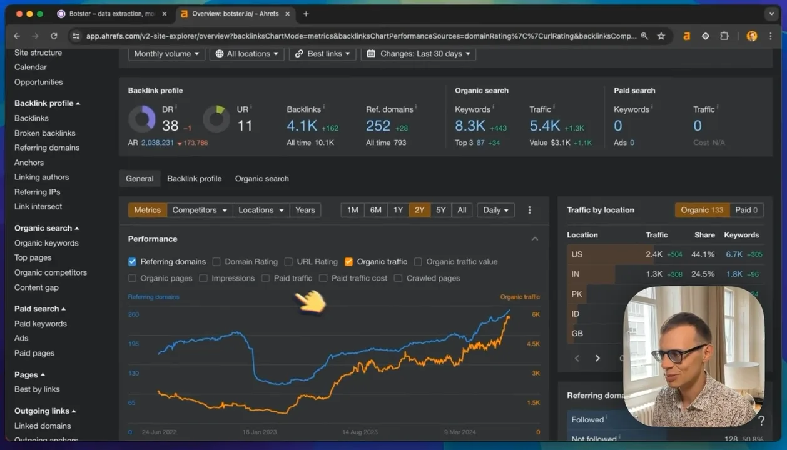This screenshot has height=450, width=787.
Task: Switch Traffic by location to Paid
Action: pos(746,210)
